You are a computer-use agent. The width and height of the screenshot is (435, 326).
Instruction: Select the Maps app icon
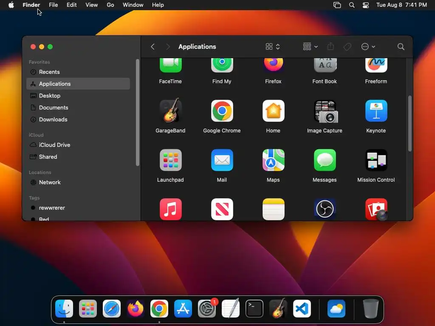(273, 160)
